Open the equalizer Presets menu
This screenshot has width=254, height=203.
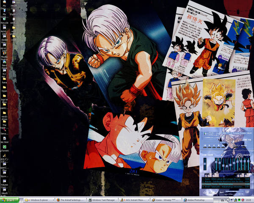point(247,155)
